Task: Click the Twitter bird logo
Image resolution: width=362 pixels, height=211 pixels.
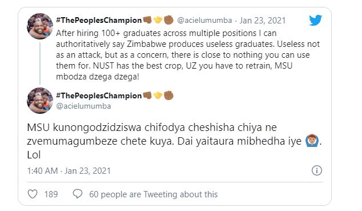Action: (x=315, y=20)
